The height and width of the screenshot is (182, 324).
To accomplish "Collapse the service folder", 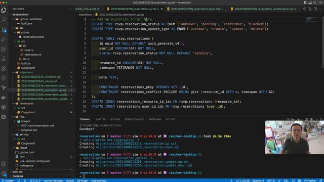I will [x=24, y=134].
